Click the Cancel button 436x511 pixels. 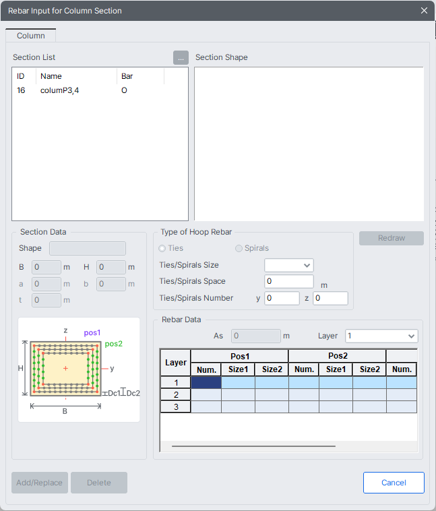click(x=394, y=483)
